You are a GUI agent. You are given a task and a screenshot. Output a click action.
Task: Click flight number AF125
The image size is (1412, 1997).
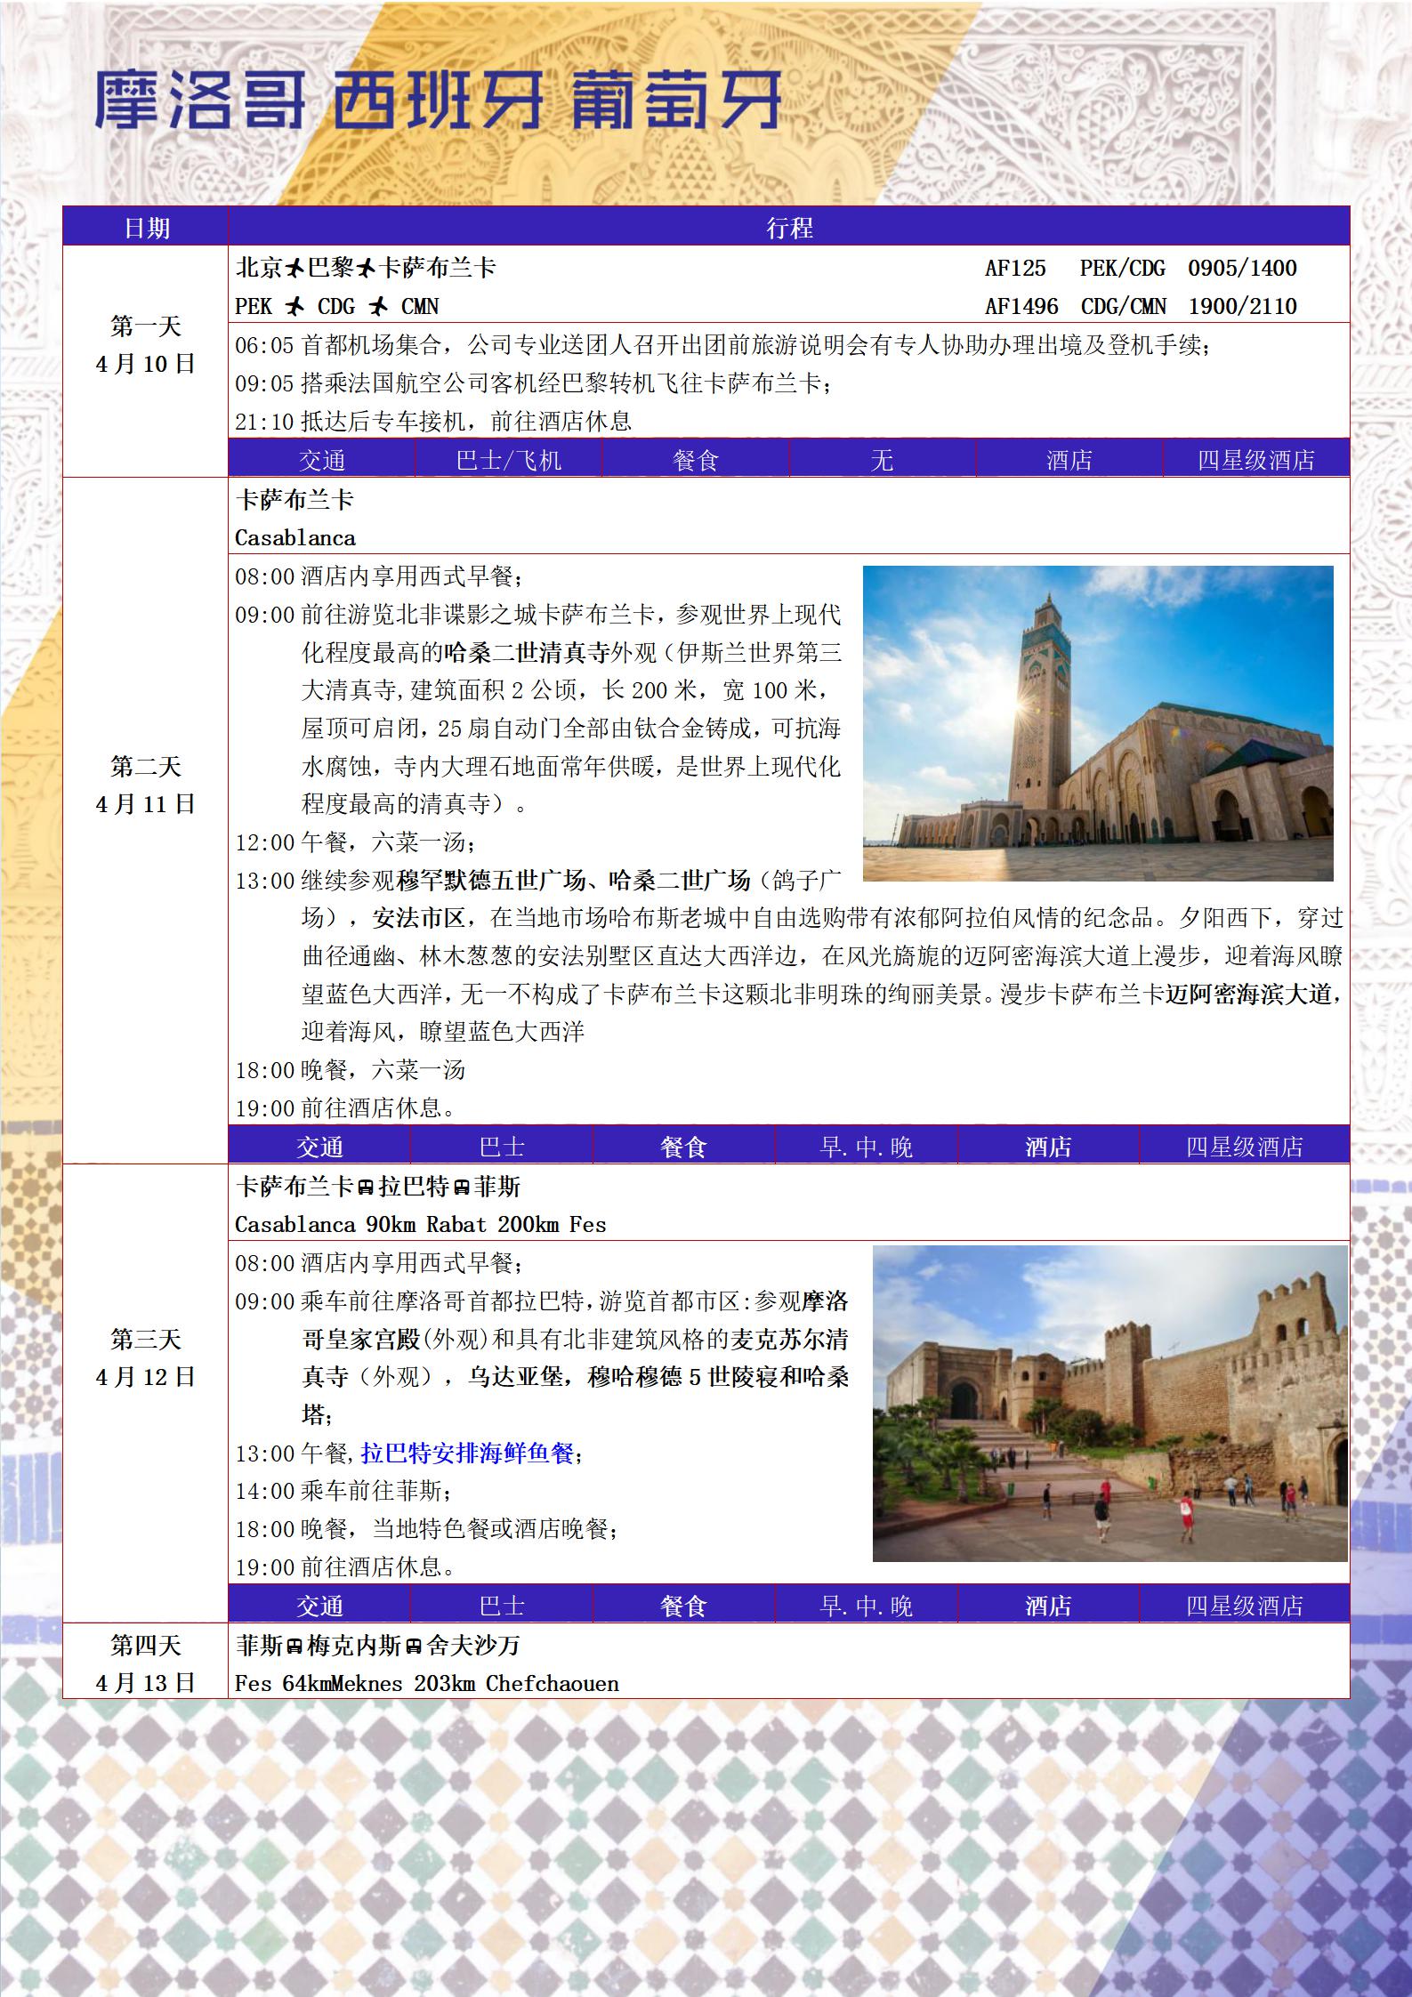point(1015,268)
